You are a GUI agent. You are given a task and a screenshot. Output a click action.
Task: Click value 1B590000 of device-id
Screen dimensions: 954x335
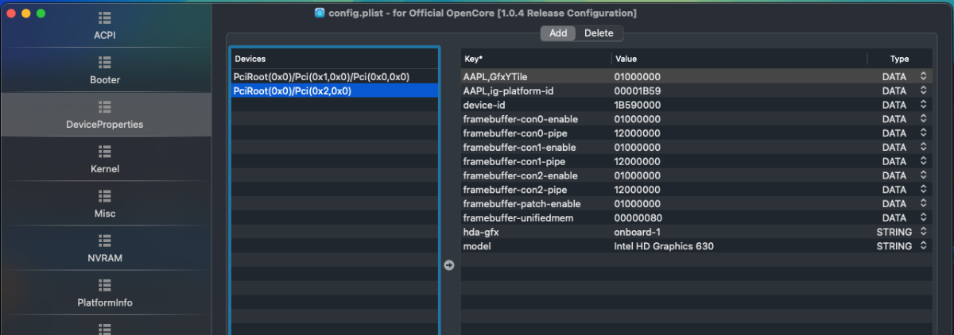coord(637,105)
